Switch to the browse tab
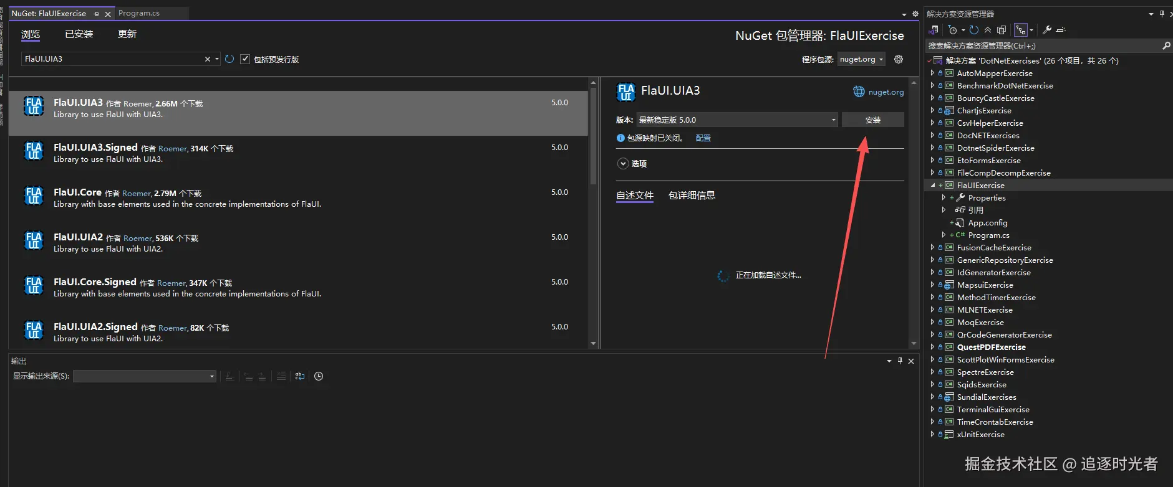The width and height of the screenshot is (1173, 487). click(x=31, y=34)
